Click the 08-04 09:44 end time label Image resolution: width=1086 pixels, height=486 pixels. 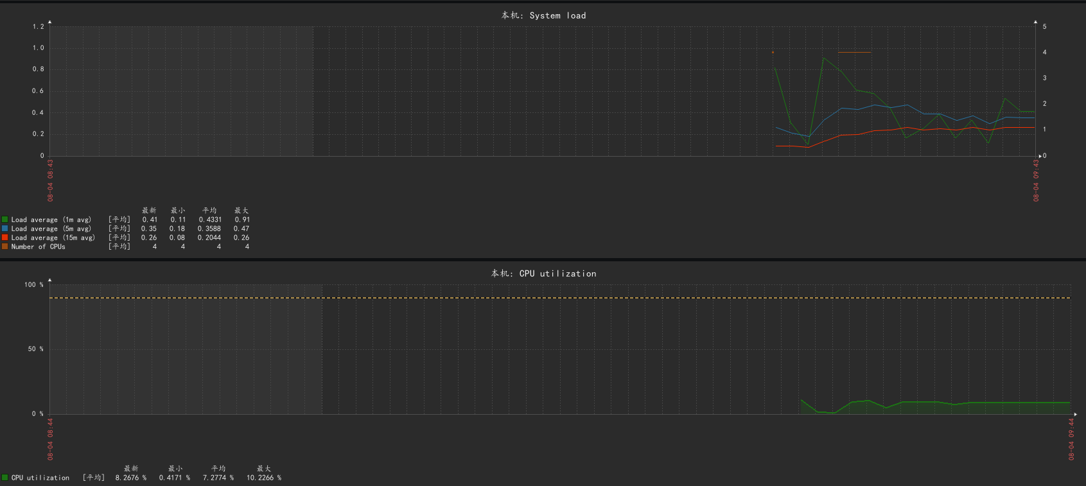tap(1071, 439)
